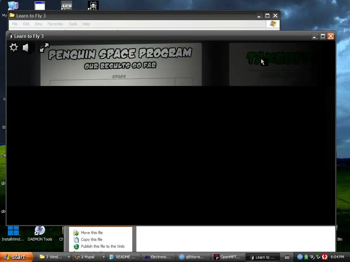Maximize the Learn to Fly 3 game window

323,36
